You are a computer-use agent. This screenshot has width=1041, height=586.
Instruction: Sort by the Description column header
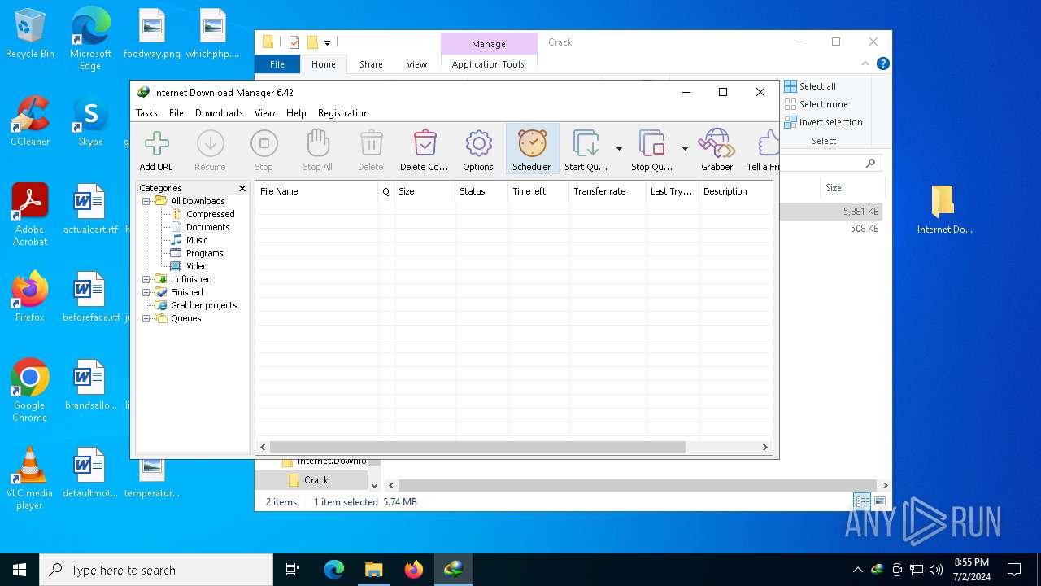(x=735, y=191)
